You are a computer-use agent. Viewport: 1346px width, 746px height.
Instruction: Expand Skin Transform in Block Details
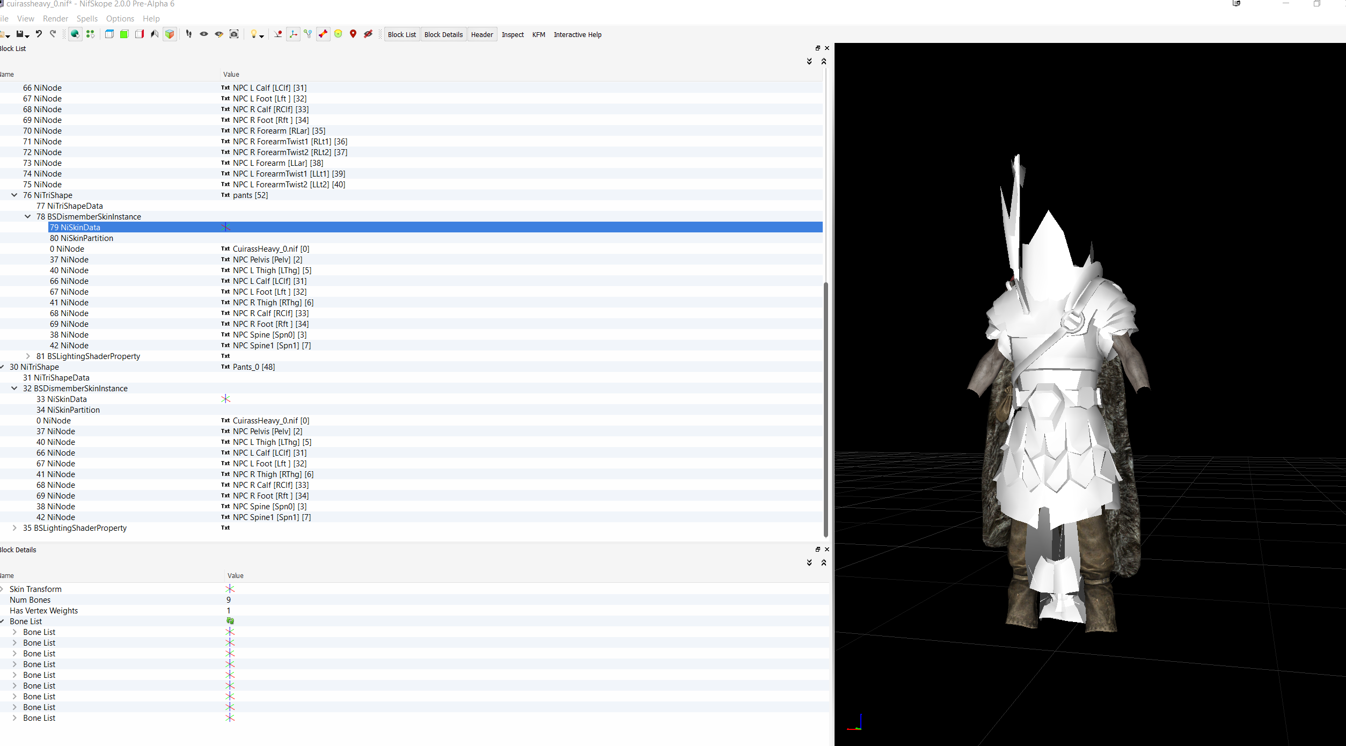(x=2, y=589)
